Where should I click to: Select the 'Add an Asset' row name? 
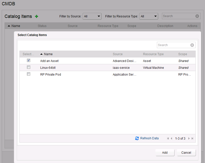[49, 61]
